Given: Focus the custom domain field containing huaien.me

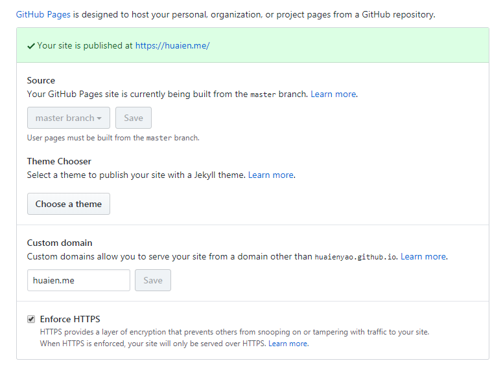Looking at the screenshot, I should [x=78, y=280].
